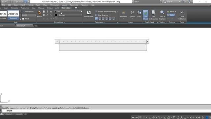Click the Field insert icon

[x=139, y=14]
